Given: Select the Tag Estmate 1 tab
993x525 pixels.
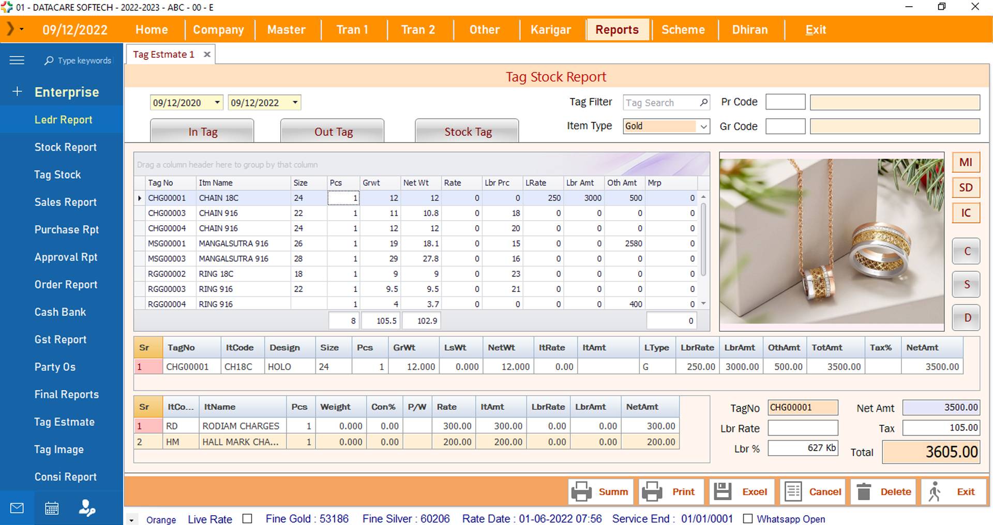Looking at the screenshot, I should (163, 54).
